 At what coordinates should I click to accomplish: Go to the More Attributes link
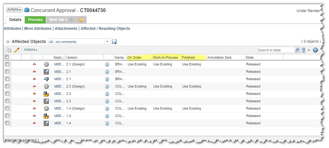coord(38,29)
